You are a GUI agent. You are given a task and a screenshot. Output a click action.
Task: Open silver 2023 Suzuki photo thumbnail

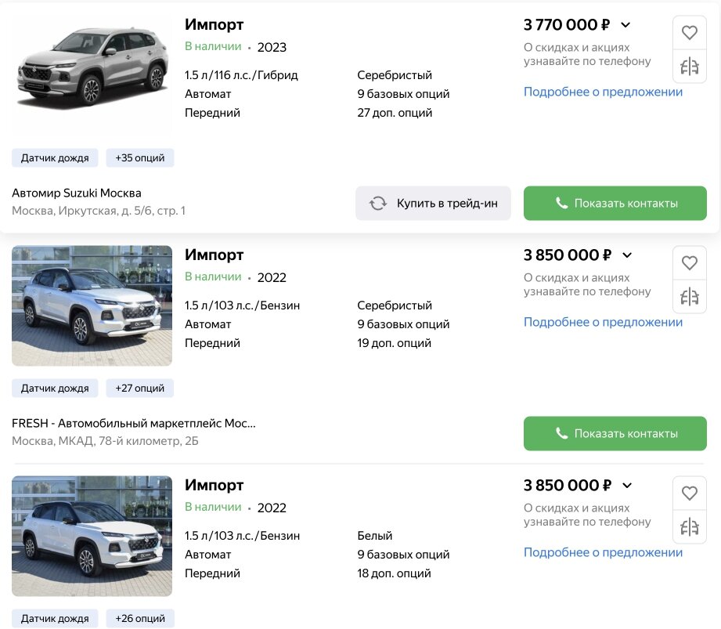pyautogui.click(x=92, y=72)
